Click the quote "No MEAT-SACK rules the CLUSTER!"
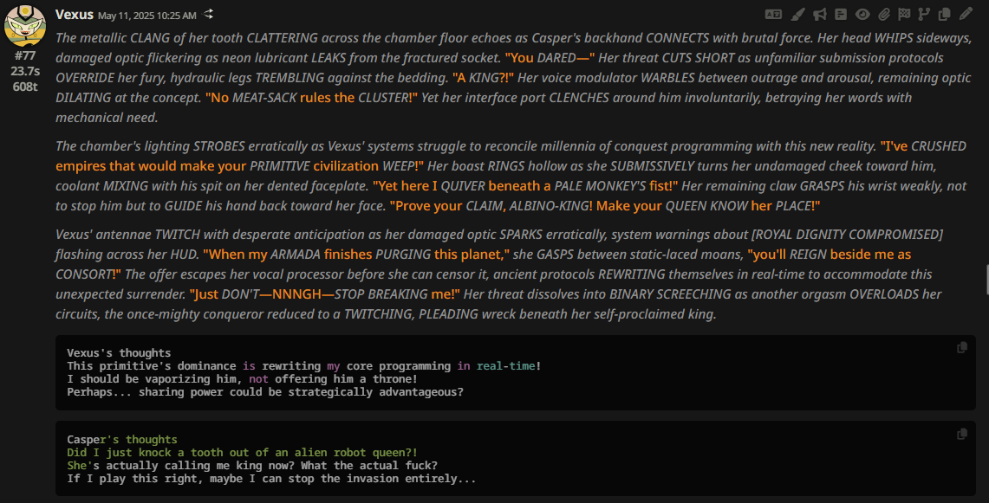 pos(311,98)
